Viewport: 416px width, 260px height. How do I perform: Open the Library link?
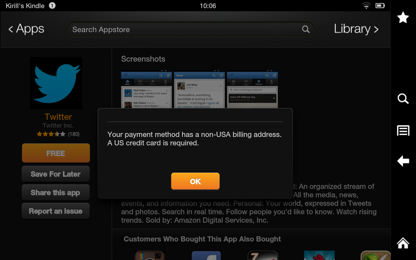(x=356, y=29)
